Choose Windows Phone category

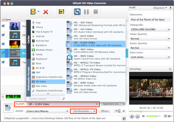point(48,50)
